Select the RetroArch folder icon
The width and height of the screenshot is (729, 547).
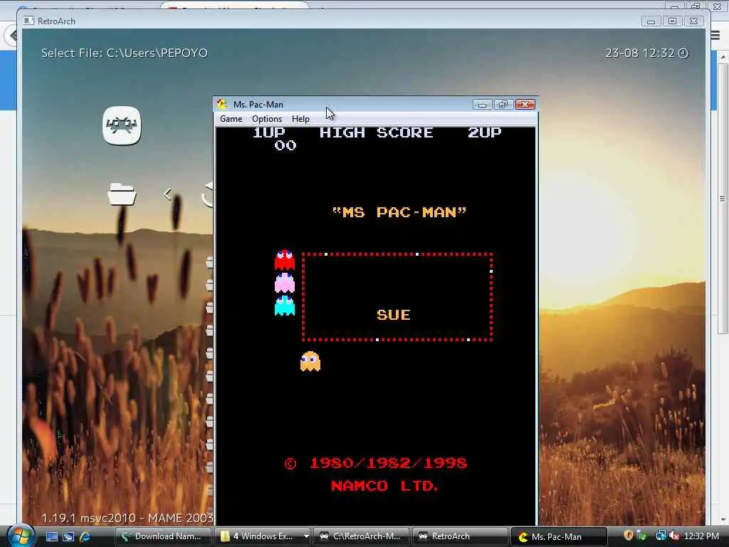point(122,194)
